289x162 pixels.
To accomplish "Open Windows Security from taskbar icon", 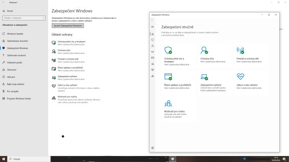I will pos(173,159).
